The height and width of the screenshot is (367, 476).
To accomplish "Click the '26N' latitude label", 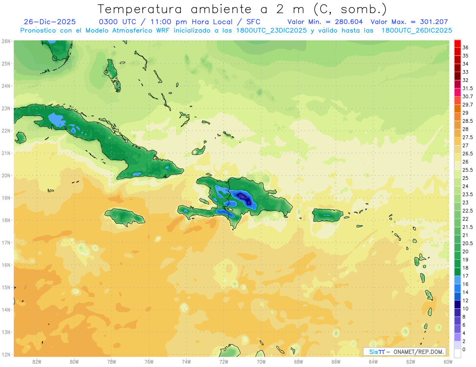I will [6, 41].
